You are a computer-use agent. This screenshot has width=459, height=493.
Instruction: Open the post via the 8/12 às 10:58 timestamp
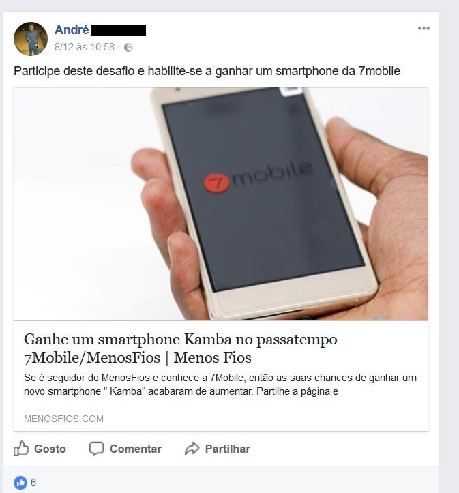tap(85, 47)
